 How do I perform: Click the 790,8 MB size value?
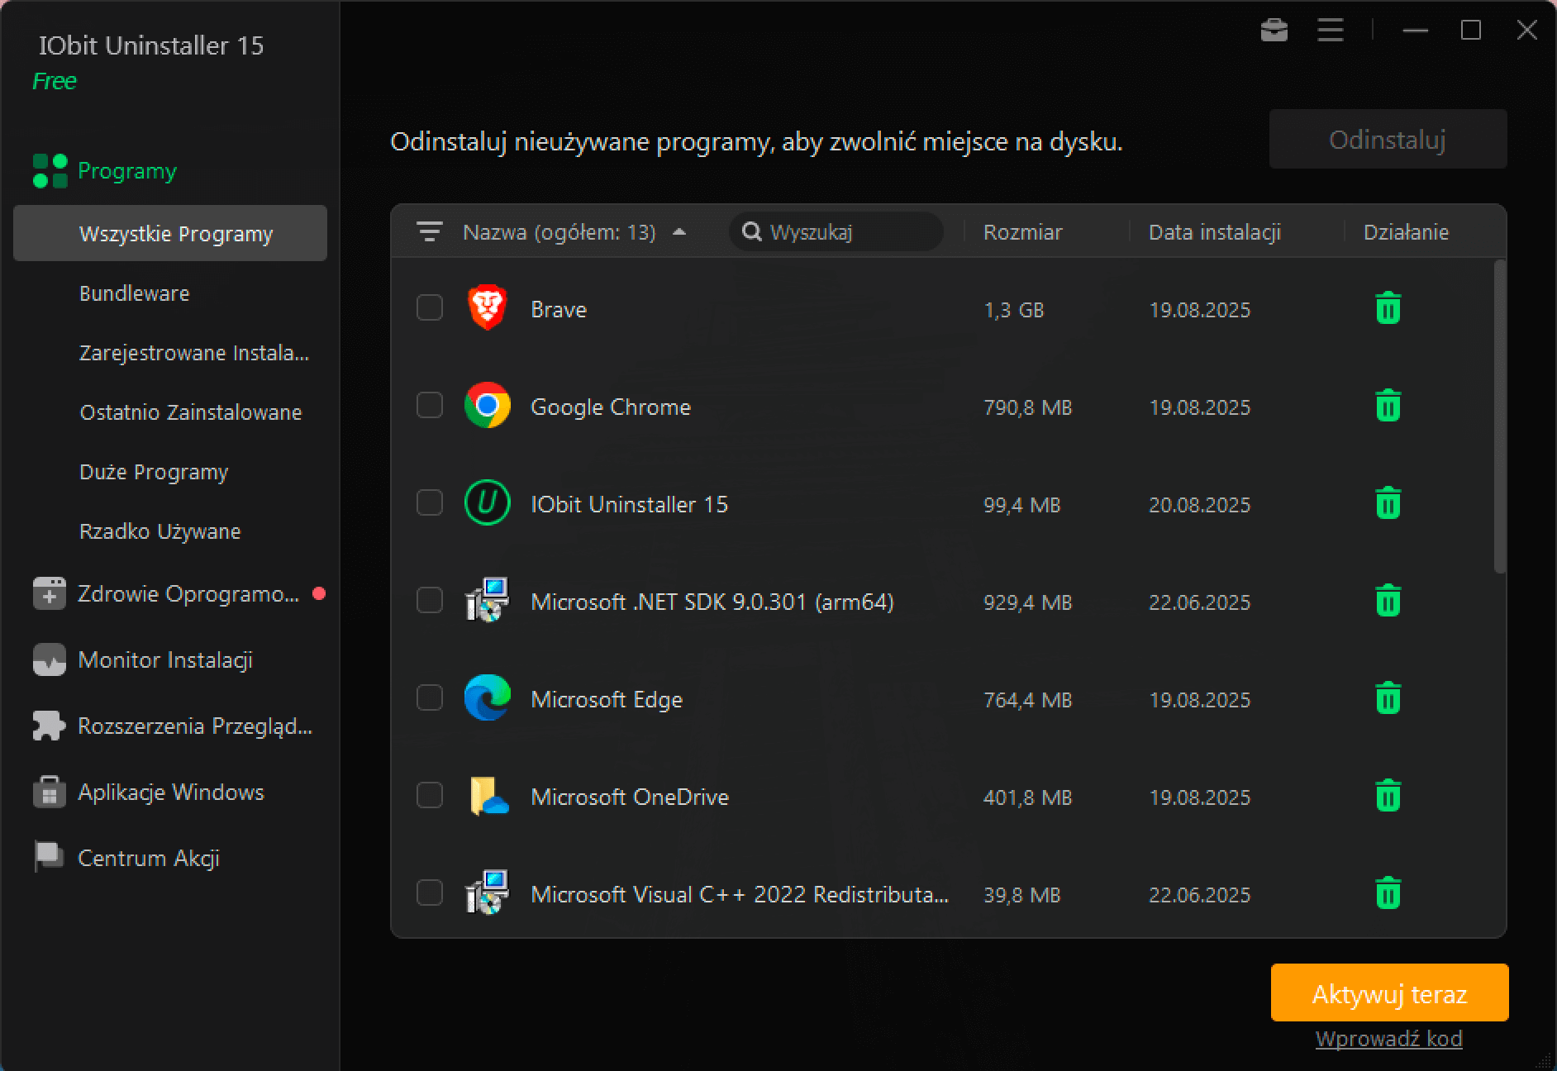1027,407
